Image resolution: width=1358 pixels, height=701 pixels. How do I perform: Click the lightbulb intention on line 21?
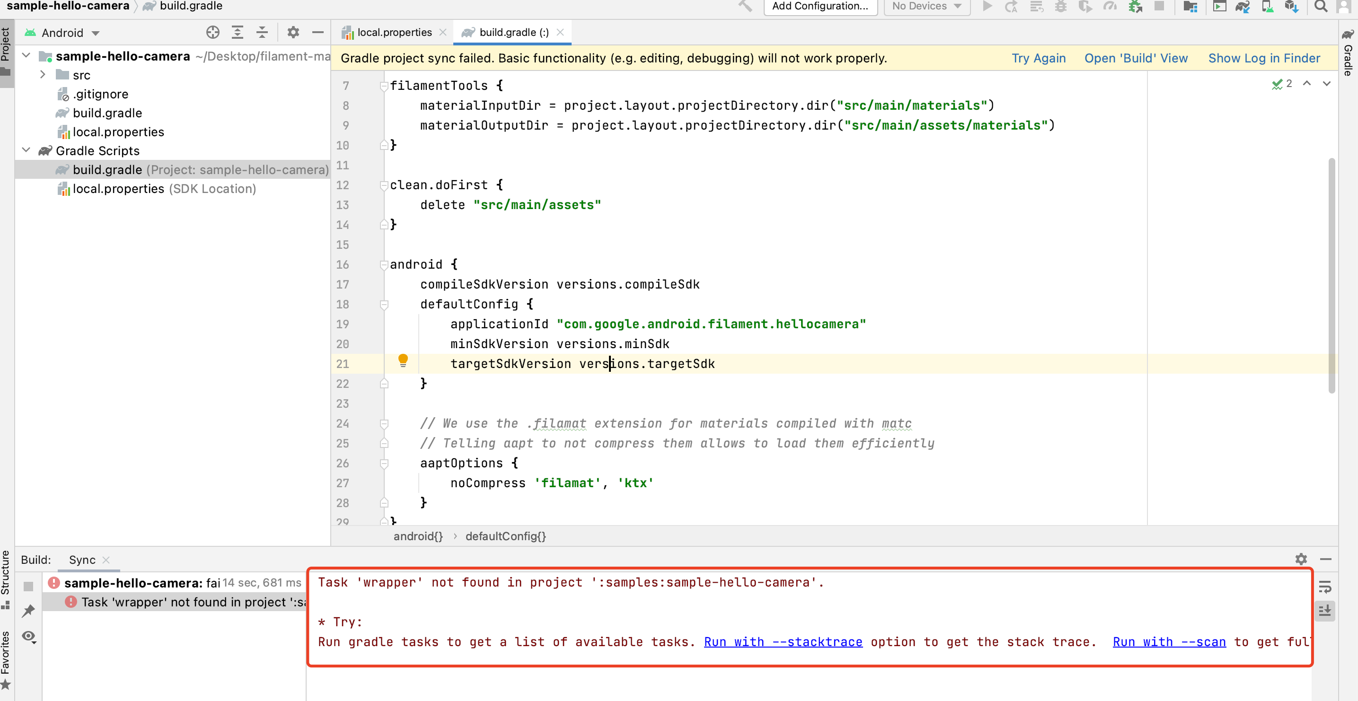(404, 360)
